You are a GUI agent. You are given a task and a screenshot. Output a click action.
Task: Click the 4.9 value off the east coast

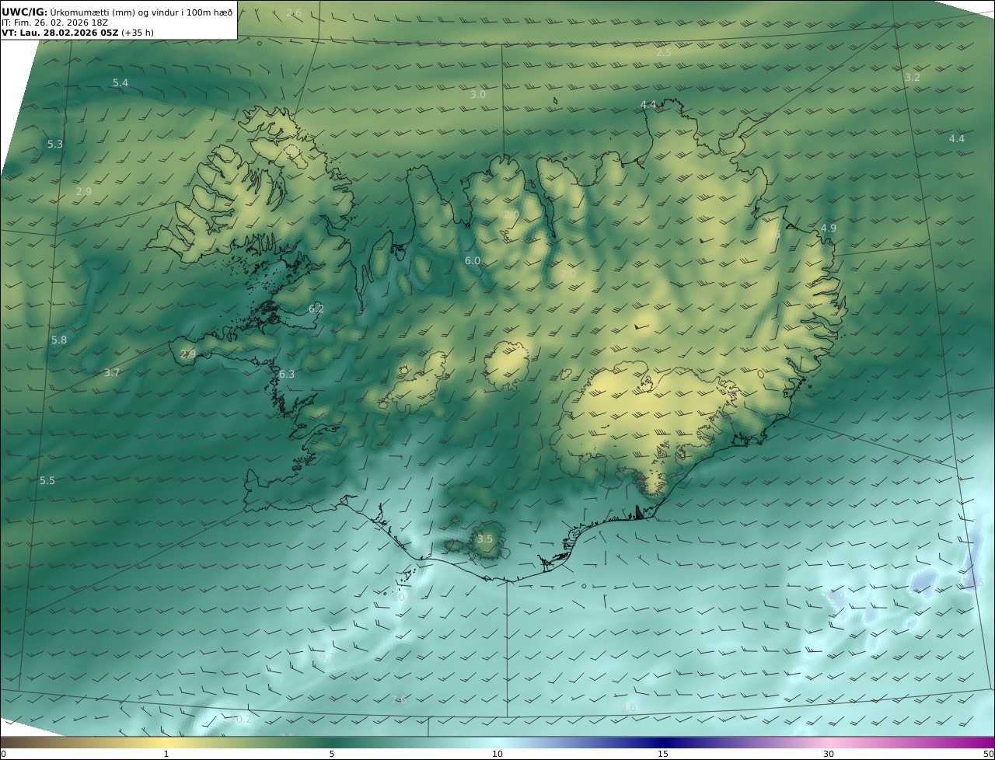[829, 228]
